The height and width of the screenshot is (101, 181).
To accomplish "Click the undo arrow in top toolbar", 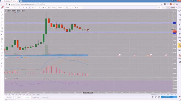I will coord(76,8).
